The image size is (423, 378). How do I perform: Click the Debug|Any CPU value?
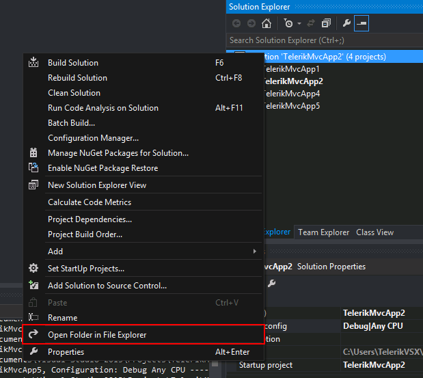click(373, 326)
